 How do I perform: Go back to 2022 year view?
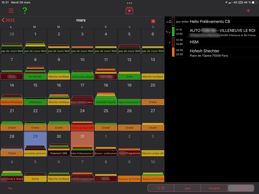pyautogui.click(x=8, y=20)
